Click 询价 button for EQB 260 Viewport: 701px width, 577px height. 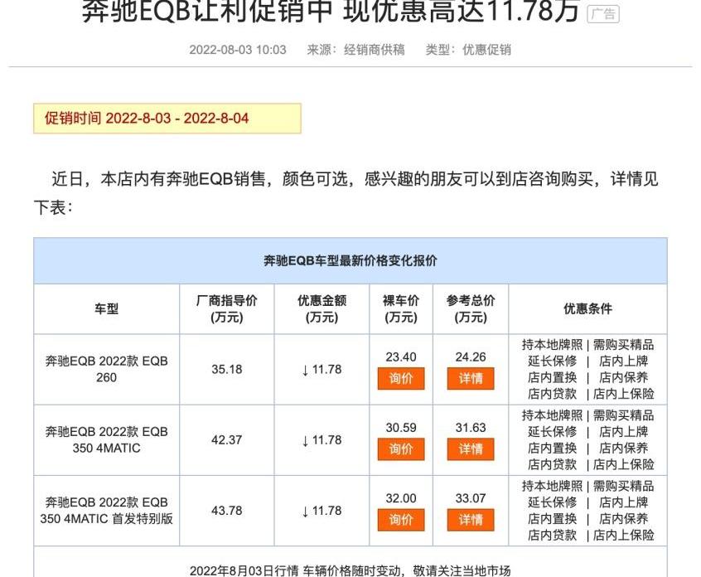click(400, 378)
